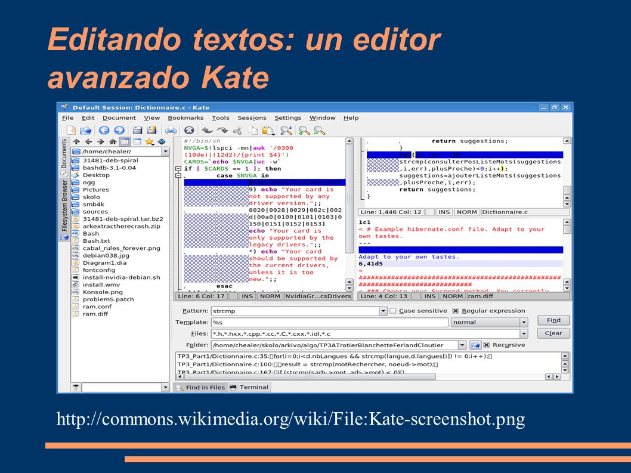
Task: Browse for folder with the blue folder button
Action: [x=475, y=345]
